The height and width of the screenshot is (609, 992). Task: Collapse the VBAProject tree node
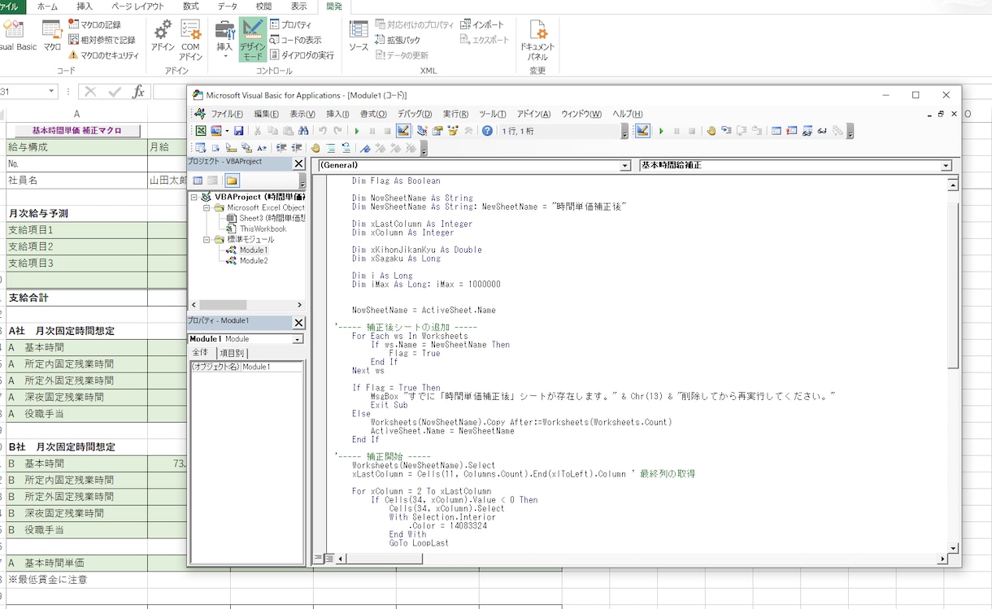195,197
